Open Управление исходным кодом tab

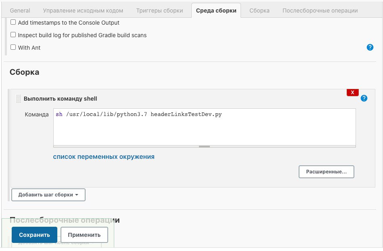coord(83,11)
